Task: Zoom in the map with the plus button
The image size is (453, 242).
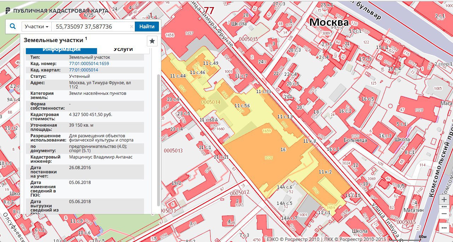Action: coord(444,199)
